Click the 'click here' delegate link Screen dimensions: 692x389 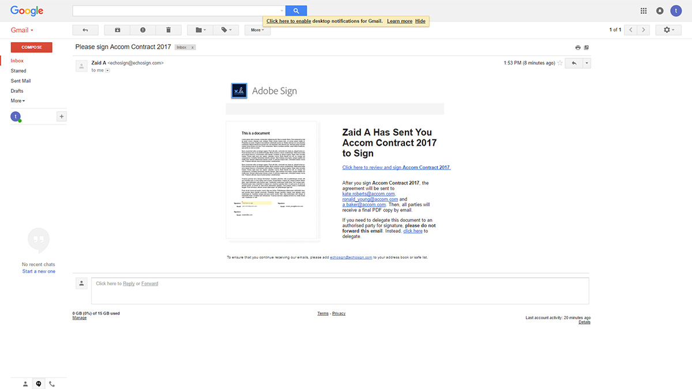coord(413,231)
